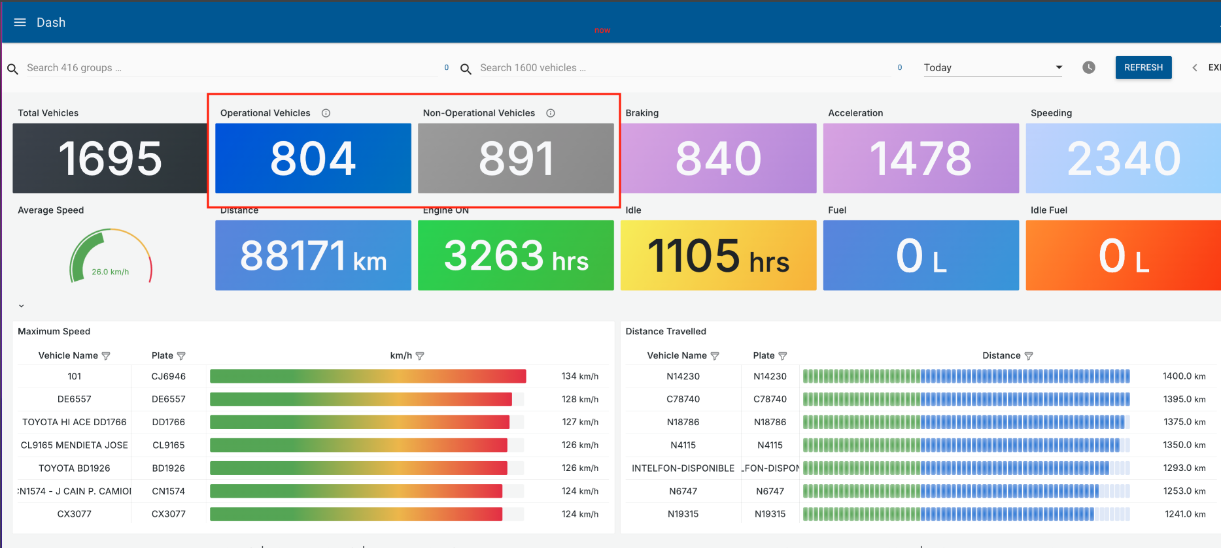Filter the Distance column in Distance Travelled
This screenshot has height=548, width=1221.
tap(1029, 356)
